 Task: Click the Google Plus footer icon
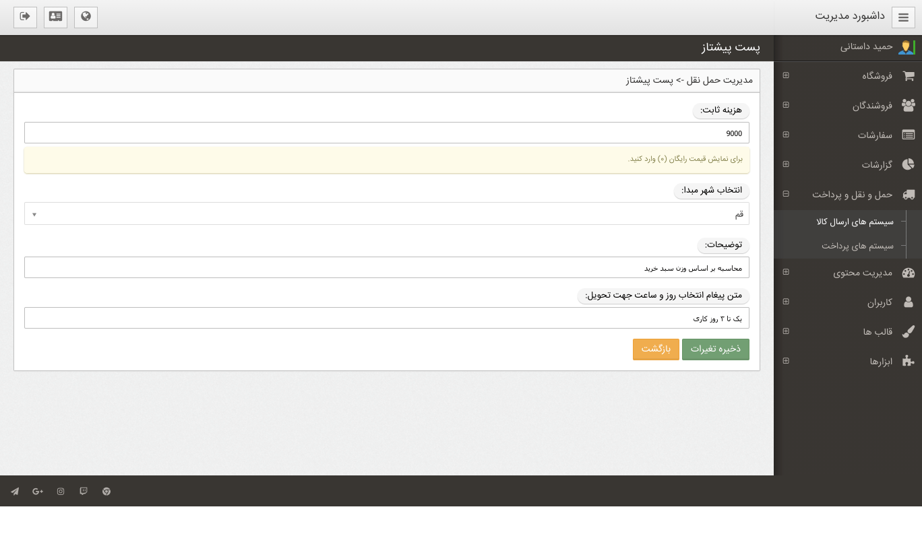(38, 492)
